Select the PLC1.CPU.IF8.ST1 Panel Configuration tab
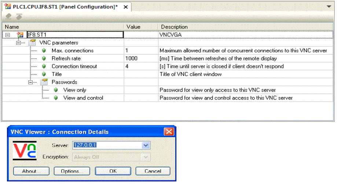337x188 pixels. (x=65, y=7)
